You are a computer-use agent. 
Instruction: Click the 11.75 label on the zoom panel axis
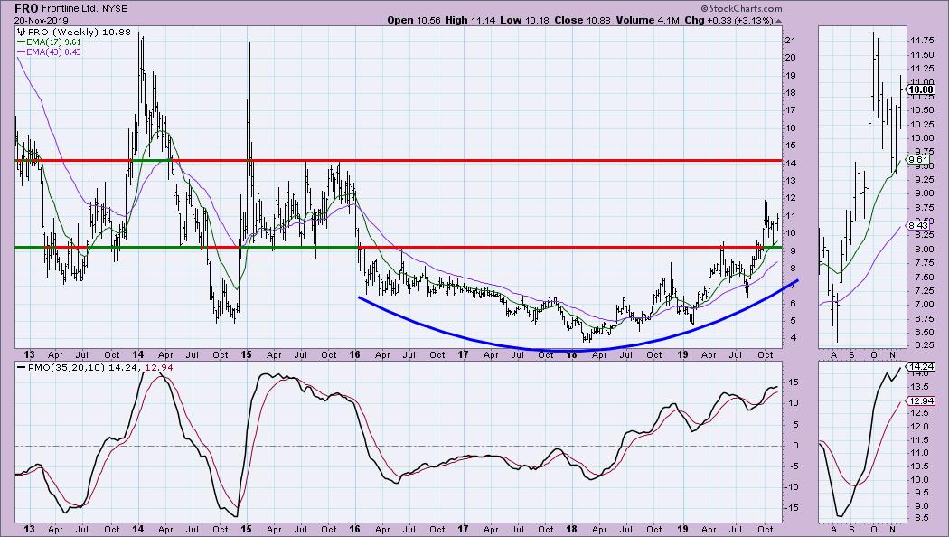click(x=921, y=40)
